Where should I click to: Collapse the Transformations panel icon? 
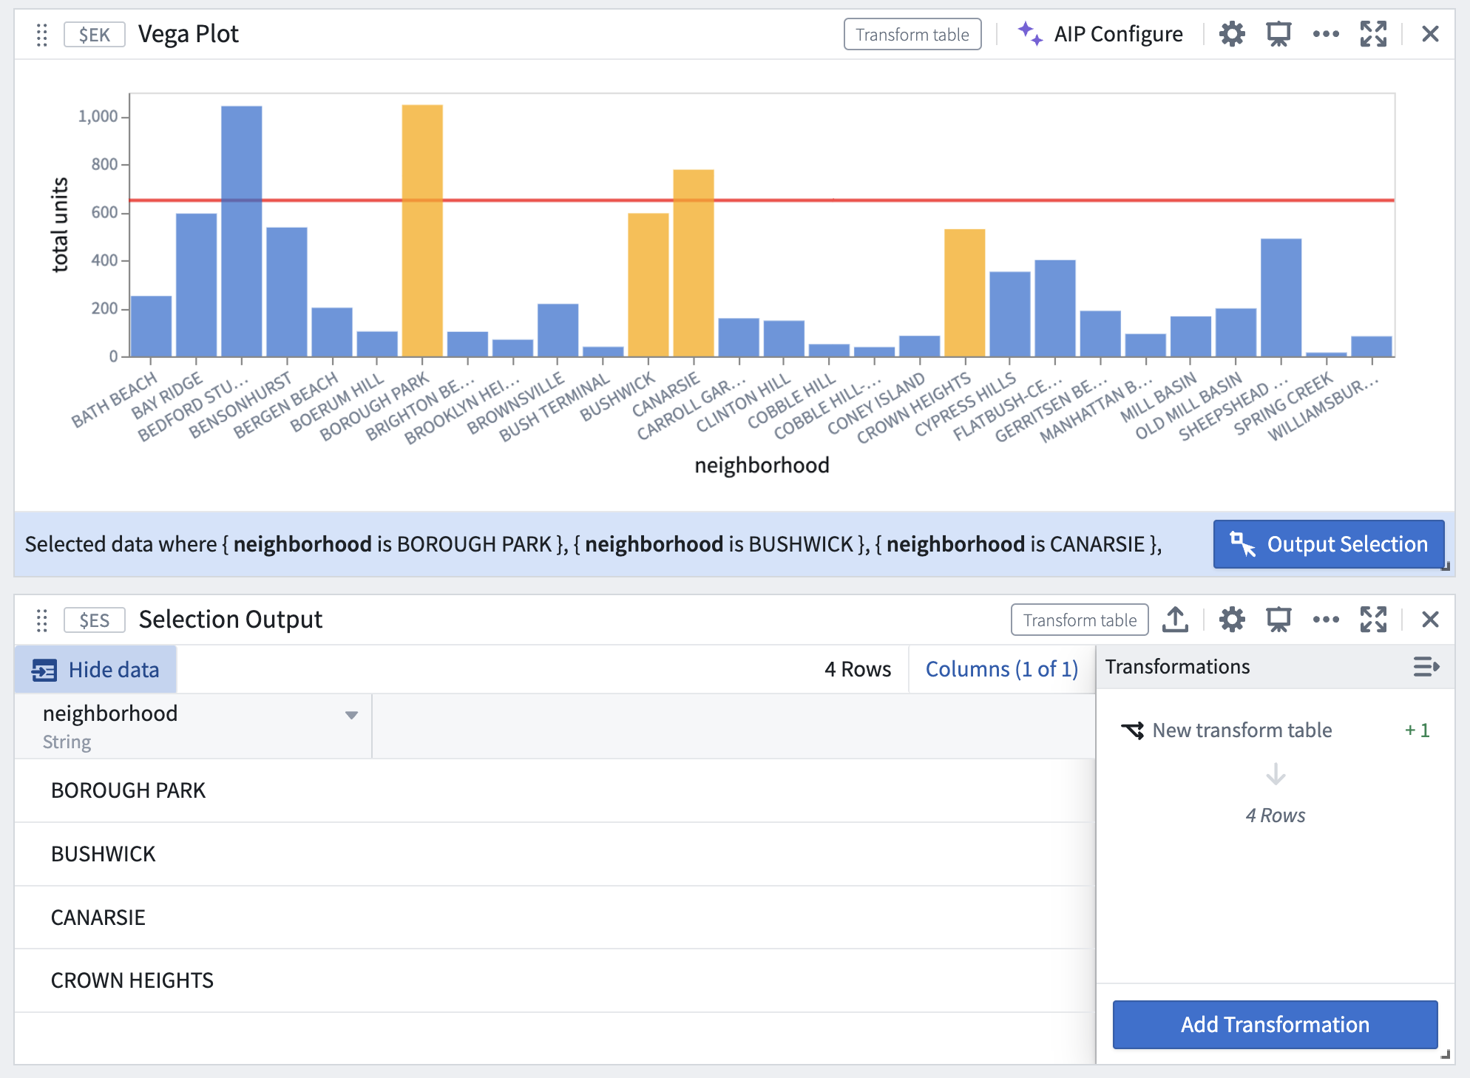1426,667
